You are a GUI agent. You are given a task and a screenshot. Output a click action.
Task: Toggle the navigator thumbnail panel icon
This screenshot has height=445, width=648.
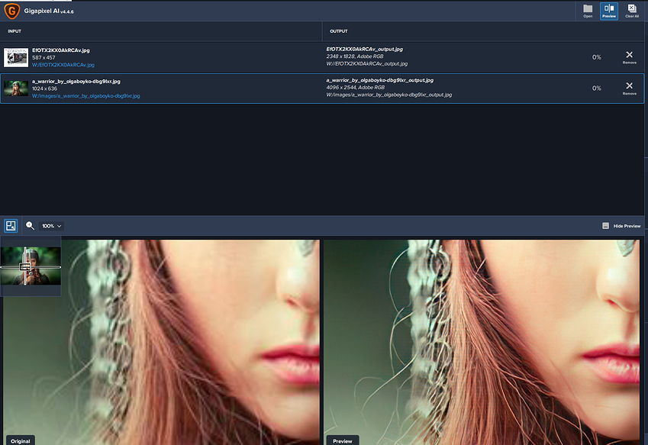coord(11,226)
